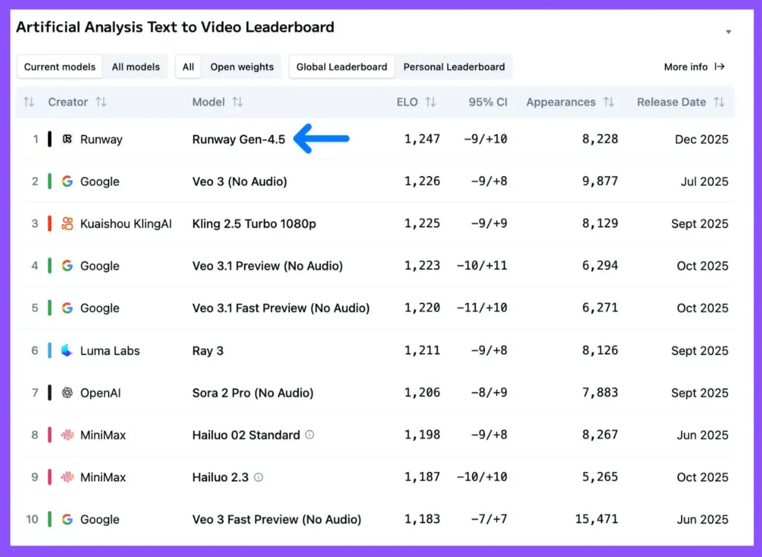Screen dimensions: 762x557
Task: Click the Kuaishou KlingAI logo icon
Action: coord(67,224)
